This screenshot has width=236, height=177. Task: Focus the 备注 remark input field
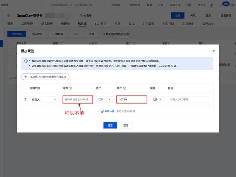(x=189, y=99)
